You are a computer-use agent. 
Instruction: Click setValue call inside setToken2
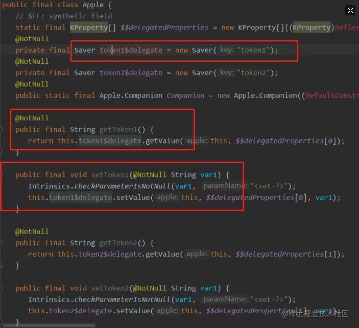(133, 311)
